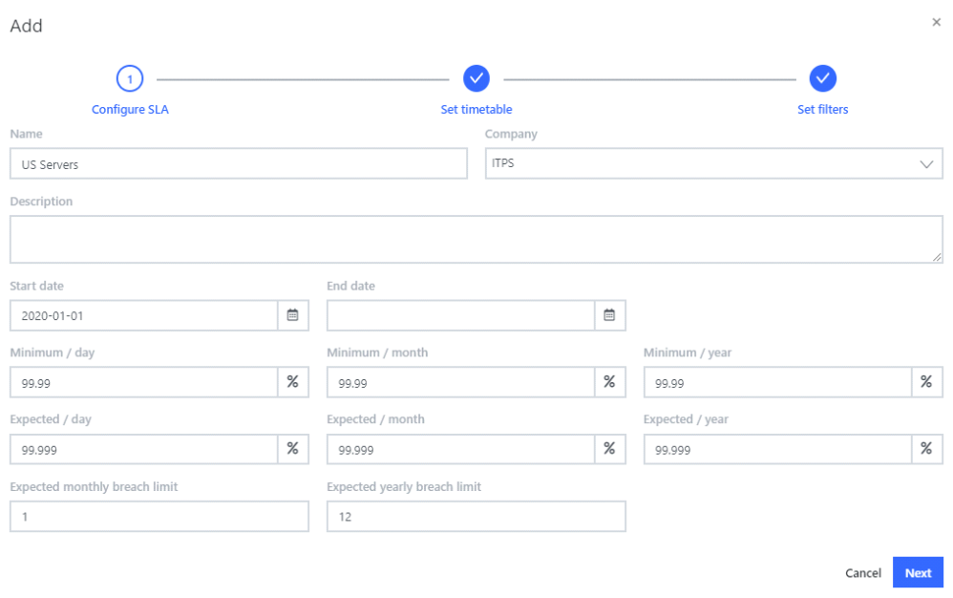Grab the Description resize handle corner
Screen dimensions: 953x598
937,258
